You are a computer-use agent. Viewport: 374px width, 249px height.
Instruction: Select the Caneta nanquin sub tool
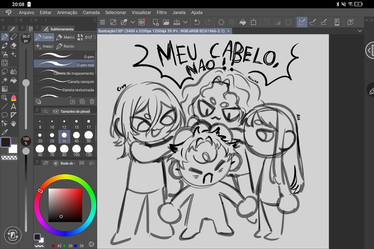pos(64,80)
